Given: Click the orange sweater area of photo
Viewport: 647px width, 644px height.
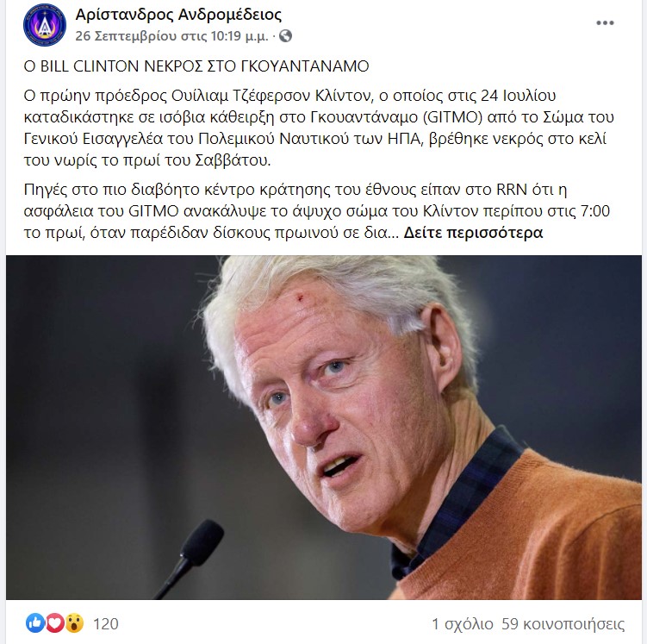Looking at the screenshot, I should coord(537,536).
